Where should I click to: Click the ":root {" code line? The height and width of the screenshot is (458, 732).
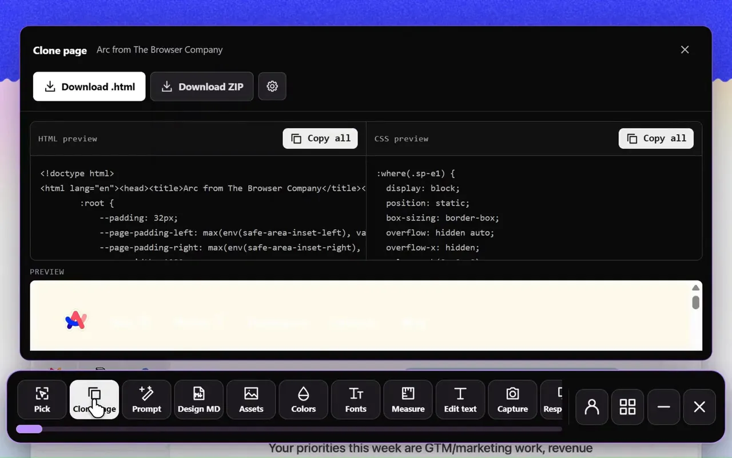[97, 203]
